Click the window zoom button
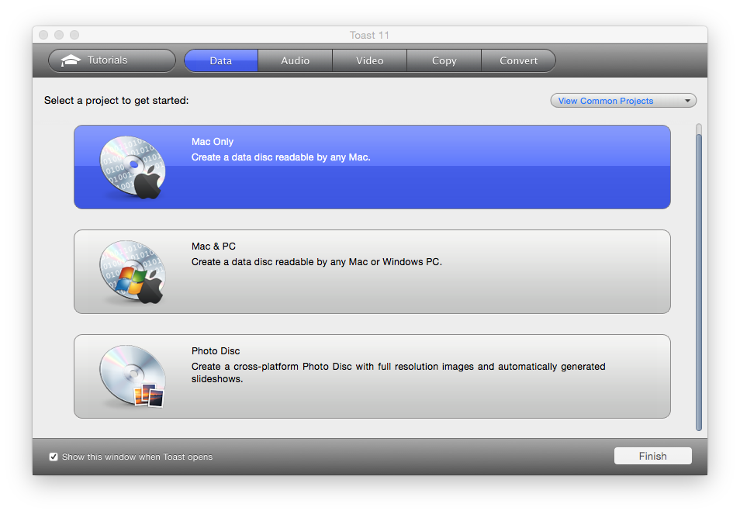This screenshot has width=740, height=514. click(74, 35)
